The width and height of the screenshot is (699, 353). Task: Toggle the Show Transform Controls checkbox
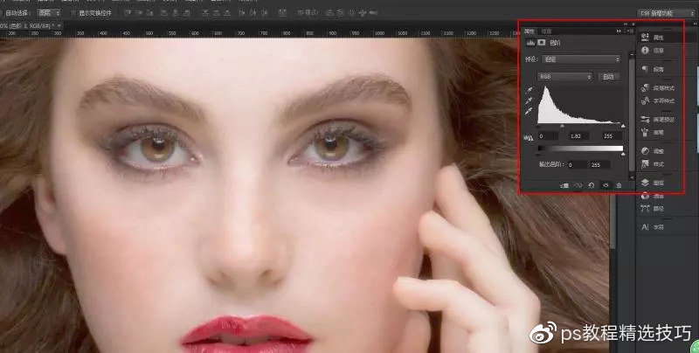(x=73, y=13)
